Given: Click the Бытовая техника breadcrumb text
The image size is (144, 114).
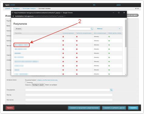Looking at the screenshot, I should 44,9.
